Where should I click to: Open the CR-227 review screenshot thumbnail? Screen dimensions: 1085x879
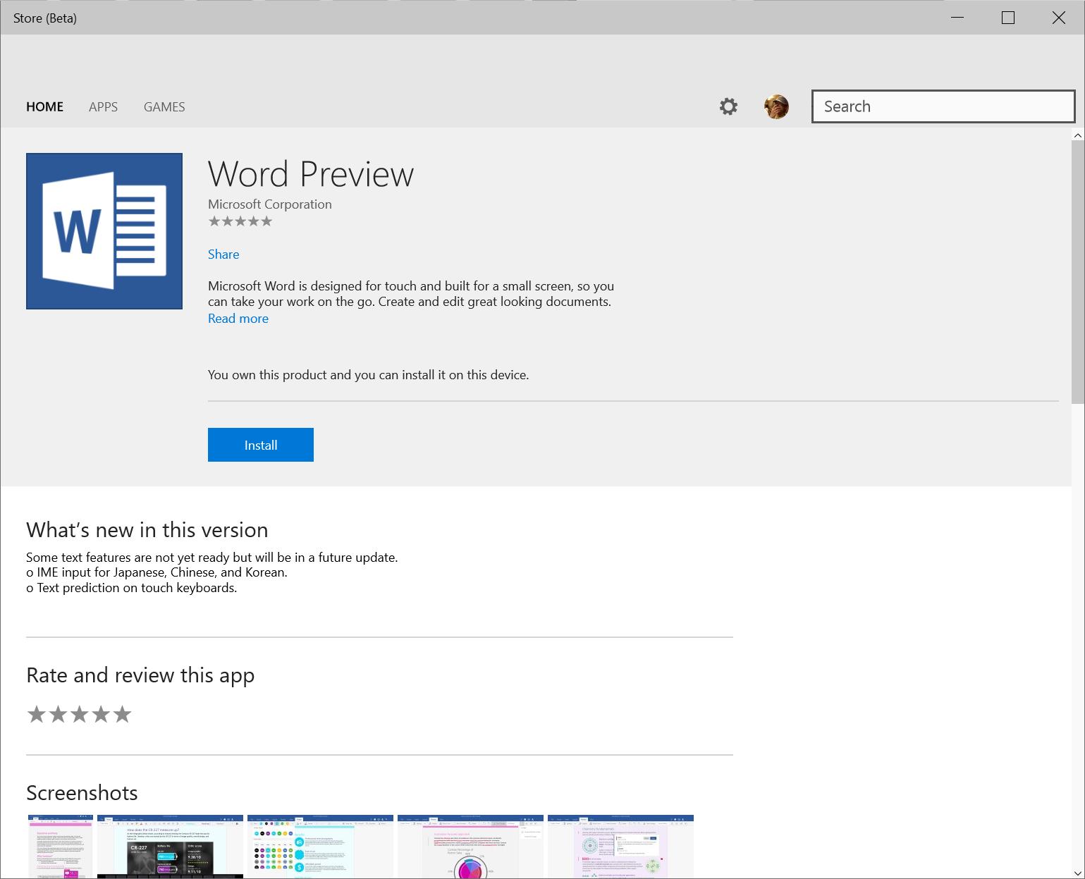[x=170, y=847]
